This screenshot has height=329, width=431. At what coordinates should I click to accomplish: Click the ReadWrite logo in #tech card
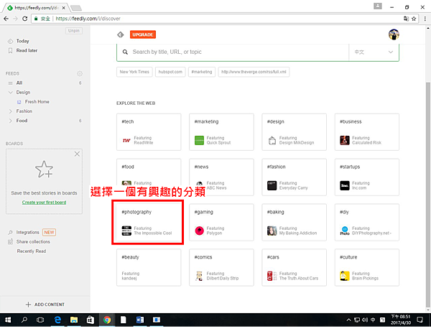(126, 141)
